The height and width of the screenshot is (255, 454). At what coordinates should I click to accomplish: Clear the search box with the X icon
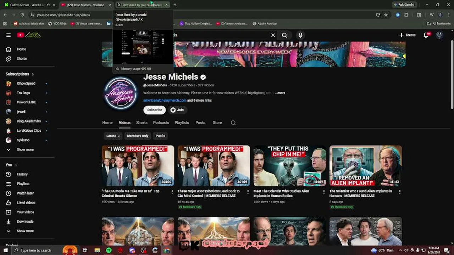(273, 35)
